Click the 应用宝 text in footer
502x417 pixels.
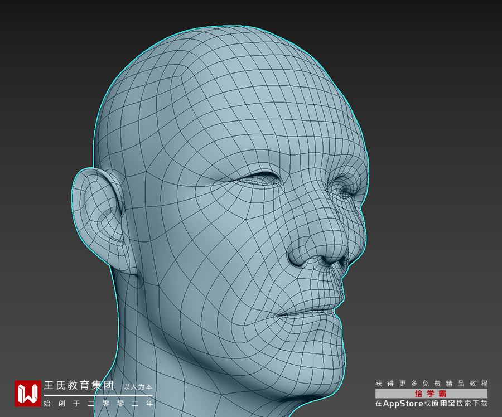pyautogui.click(x=444, y=403)
